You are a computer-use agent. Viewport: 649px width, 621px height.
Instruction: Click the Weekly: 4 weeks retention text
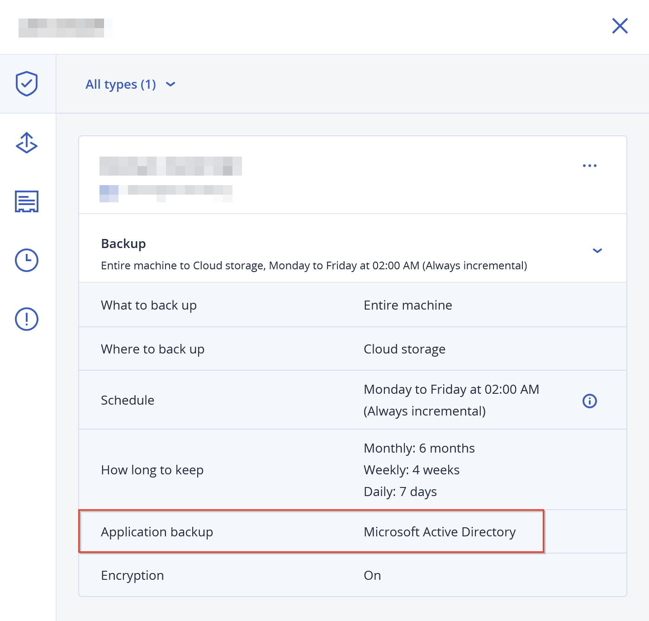(x=412, y=470)
